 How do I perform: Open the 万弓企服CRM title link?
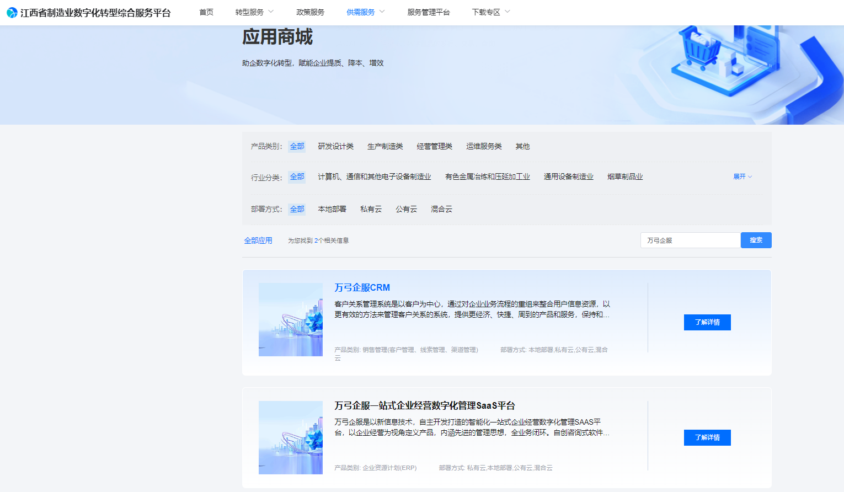click(362, 287)
